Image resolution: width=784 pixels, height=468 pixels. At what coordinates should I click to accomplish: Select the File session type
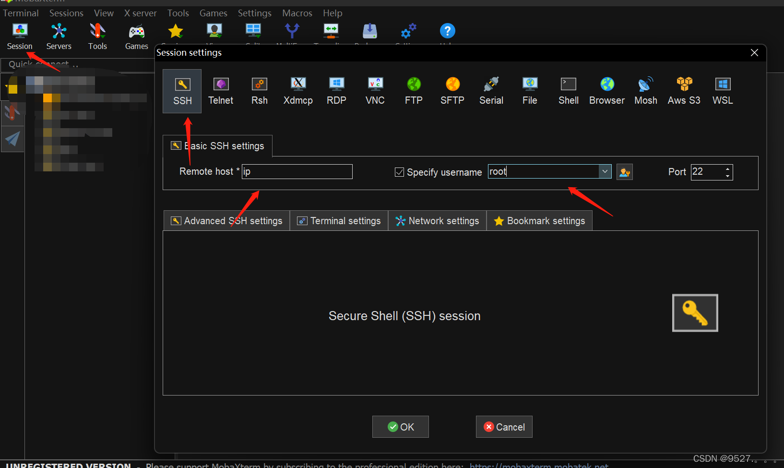tap(530, 91)
